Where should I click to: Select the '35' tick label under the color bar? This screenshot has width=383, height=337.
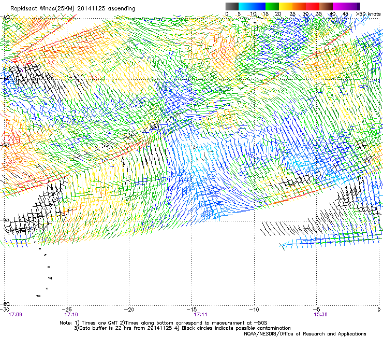(319, 13)
